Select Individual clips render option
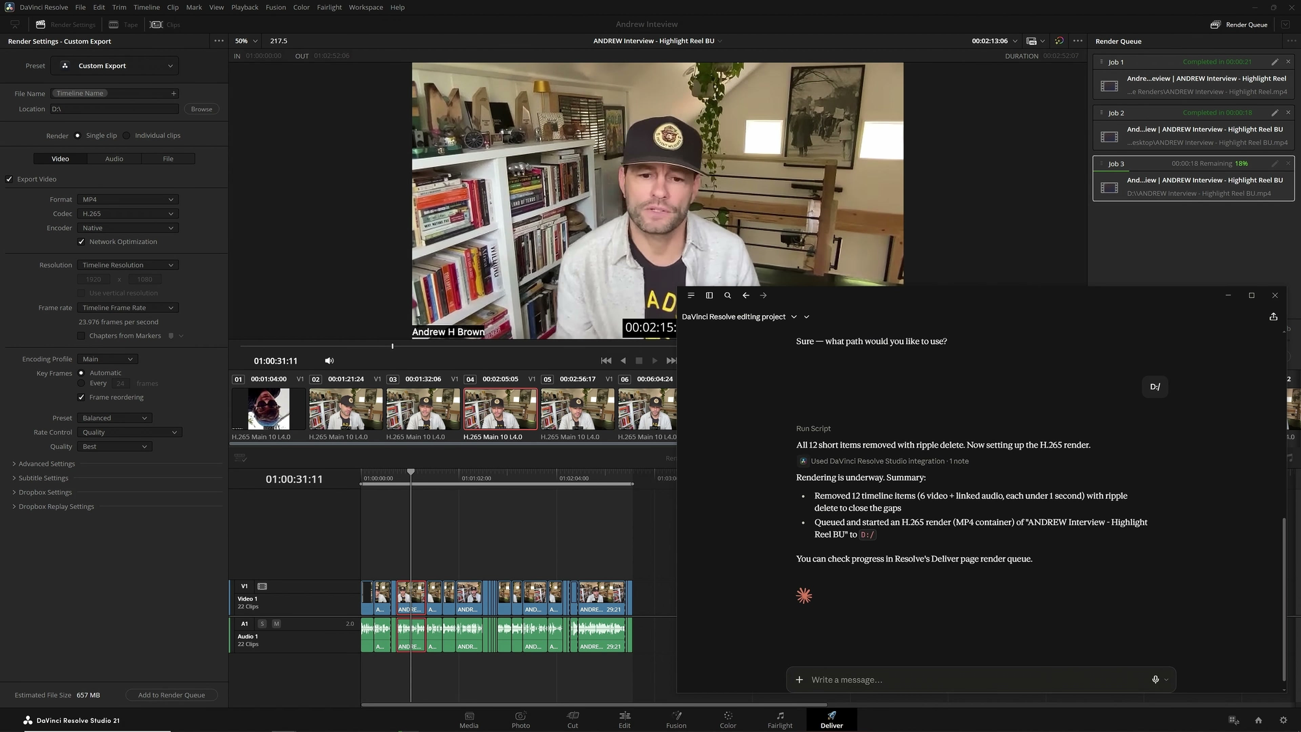The height and width of the screenshot is (732, 1301). click(126, 135)
